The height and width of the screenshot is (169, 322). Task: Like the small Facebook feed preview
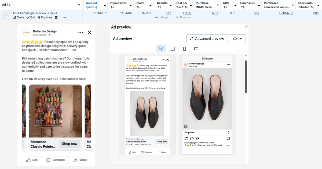[x=132, y=152]
